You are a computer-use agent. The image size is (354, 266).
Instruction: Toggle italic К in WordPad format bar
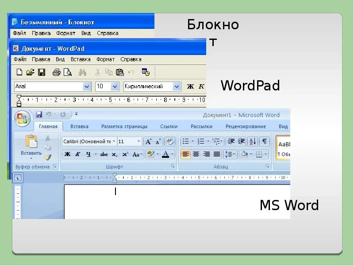click(201, 86)
